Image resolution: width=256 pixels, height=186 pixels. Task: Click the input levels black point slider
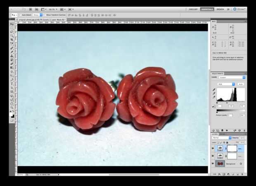[x=217, y=103]
